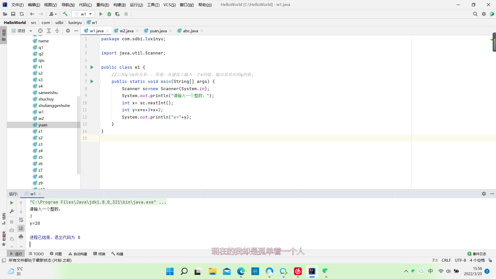The image size is (496, 279).
Task: Click the Print console output icon
Action: 21,237
